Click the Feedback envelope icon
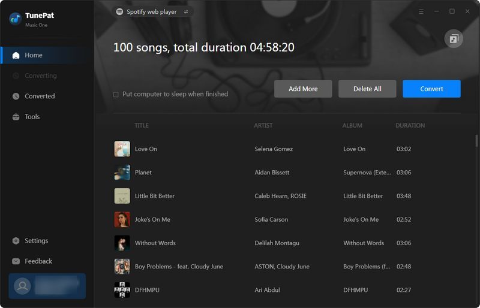This screenshot has width=480, height=308. tap(16, 261)
